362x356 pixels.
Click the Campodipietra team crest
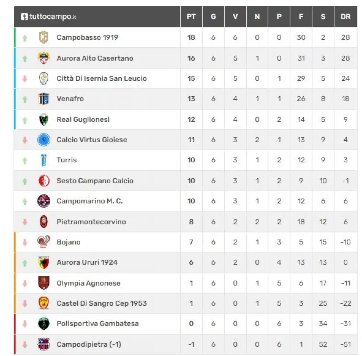[44, 344]
